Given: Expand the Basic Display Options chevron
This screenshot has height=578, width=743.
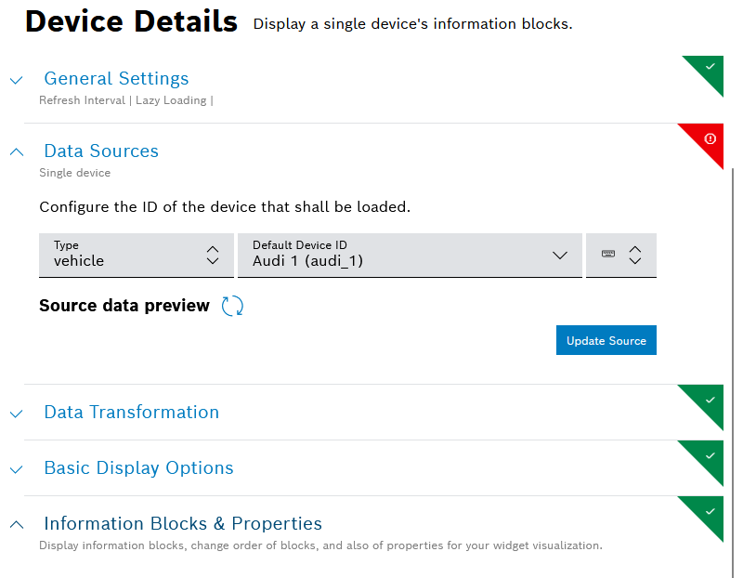Looking at the screenshot, I should tap(16, 469).
